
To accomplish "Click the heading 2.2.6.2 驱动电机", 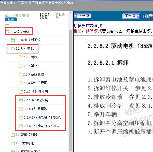I will tap(120, 46).
